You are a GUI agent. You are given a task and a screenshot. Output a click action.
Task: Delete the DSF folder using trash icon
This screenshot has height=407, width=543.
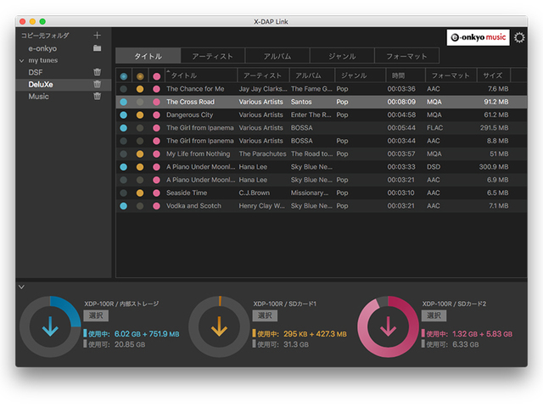[x=97, y=73]
